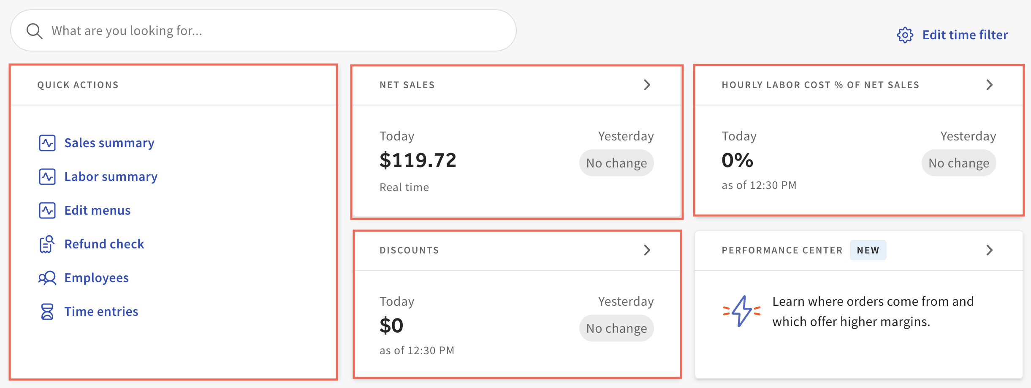Click the Employees people icon

tap(47, 278)
